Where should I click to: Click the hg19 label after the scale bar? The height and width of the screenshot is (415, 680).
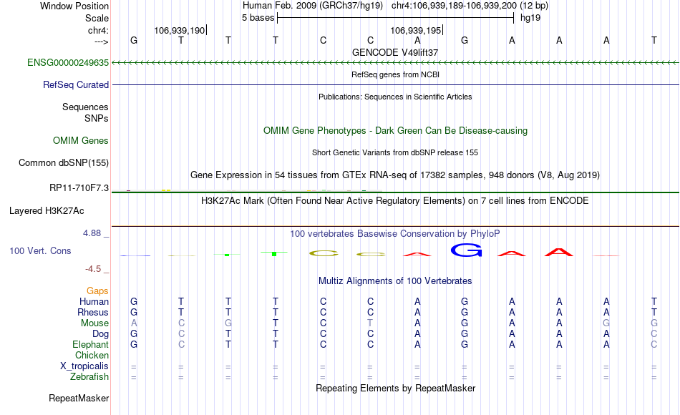coord(530,18)
